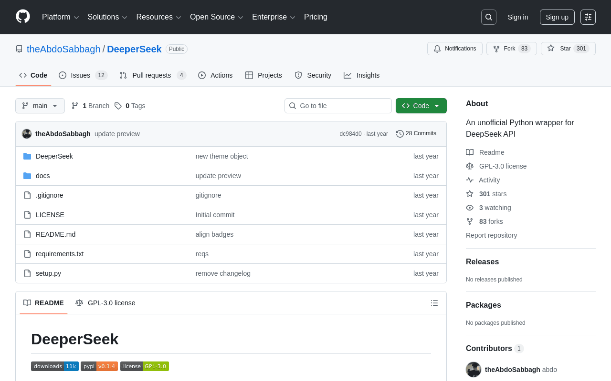Open the setup.py file

pos(48,273)
